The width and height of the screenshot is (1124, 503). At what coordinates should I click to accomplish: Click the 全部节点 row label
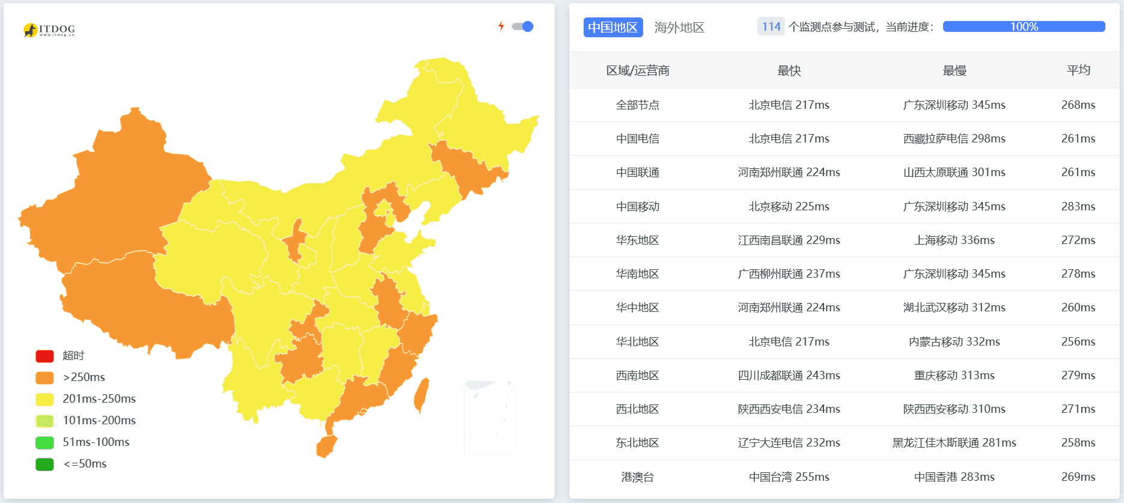coord(638,105)
